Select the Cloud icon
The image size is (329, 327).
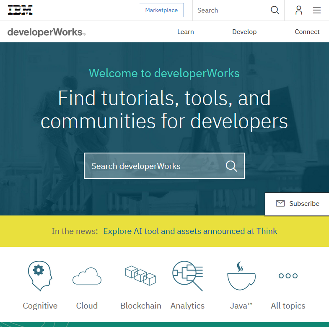tap(87, 276)
